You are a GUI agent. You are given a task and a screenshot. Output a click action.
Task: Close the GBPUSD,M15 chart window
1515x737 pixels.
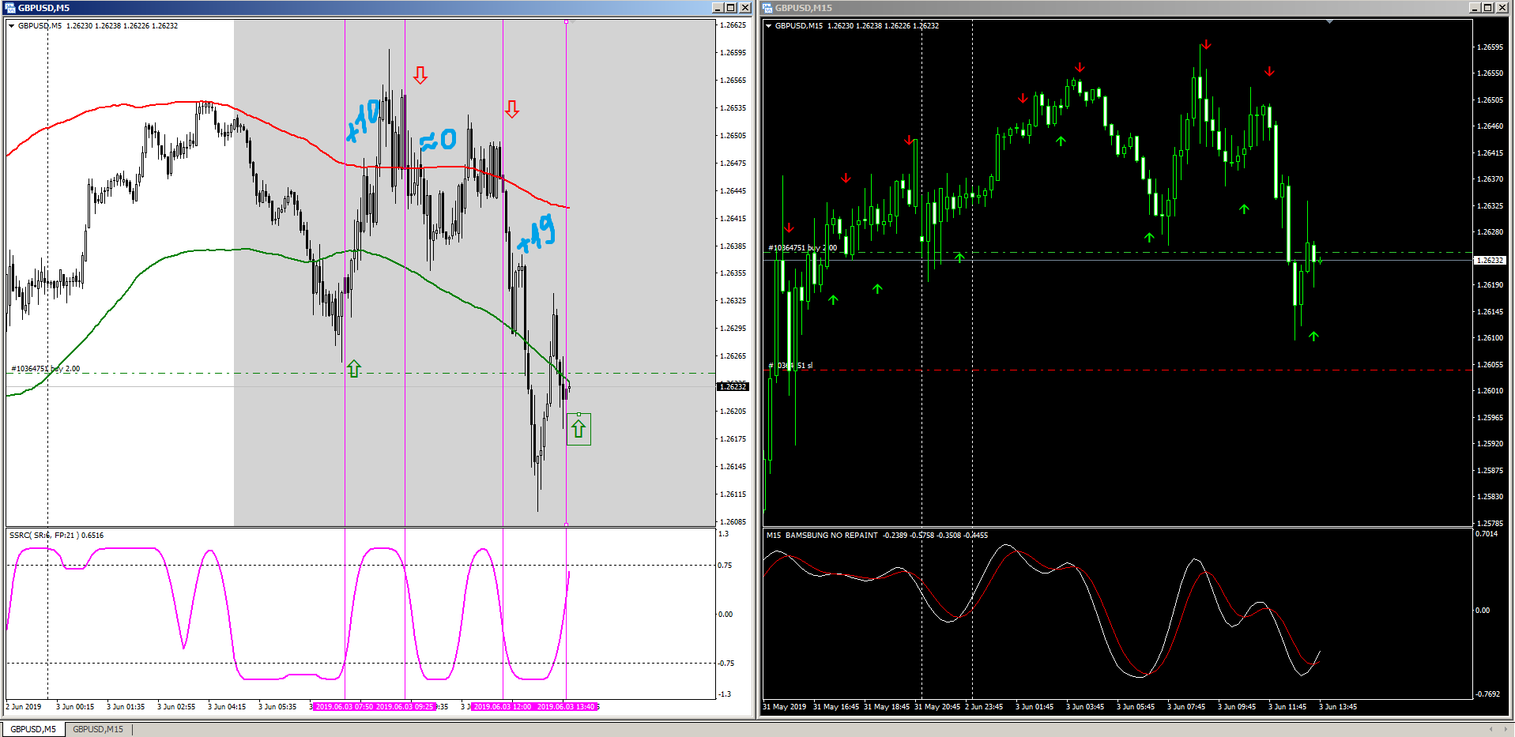pos(1502,8)
